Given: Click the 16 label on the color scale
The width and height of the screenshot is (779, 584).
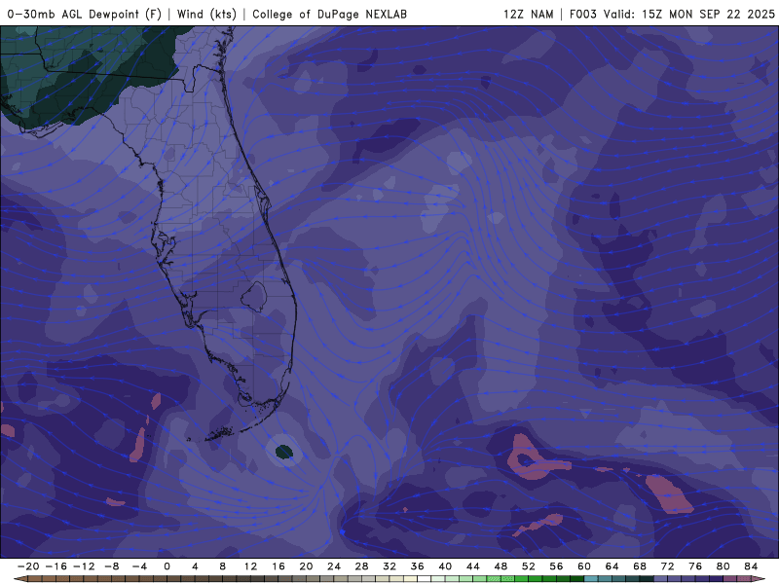Looking at the screenshot, I should [x=278, y=566].
